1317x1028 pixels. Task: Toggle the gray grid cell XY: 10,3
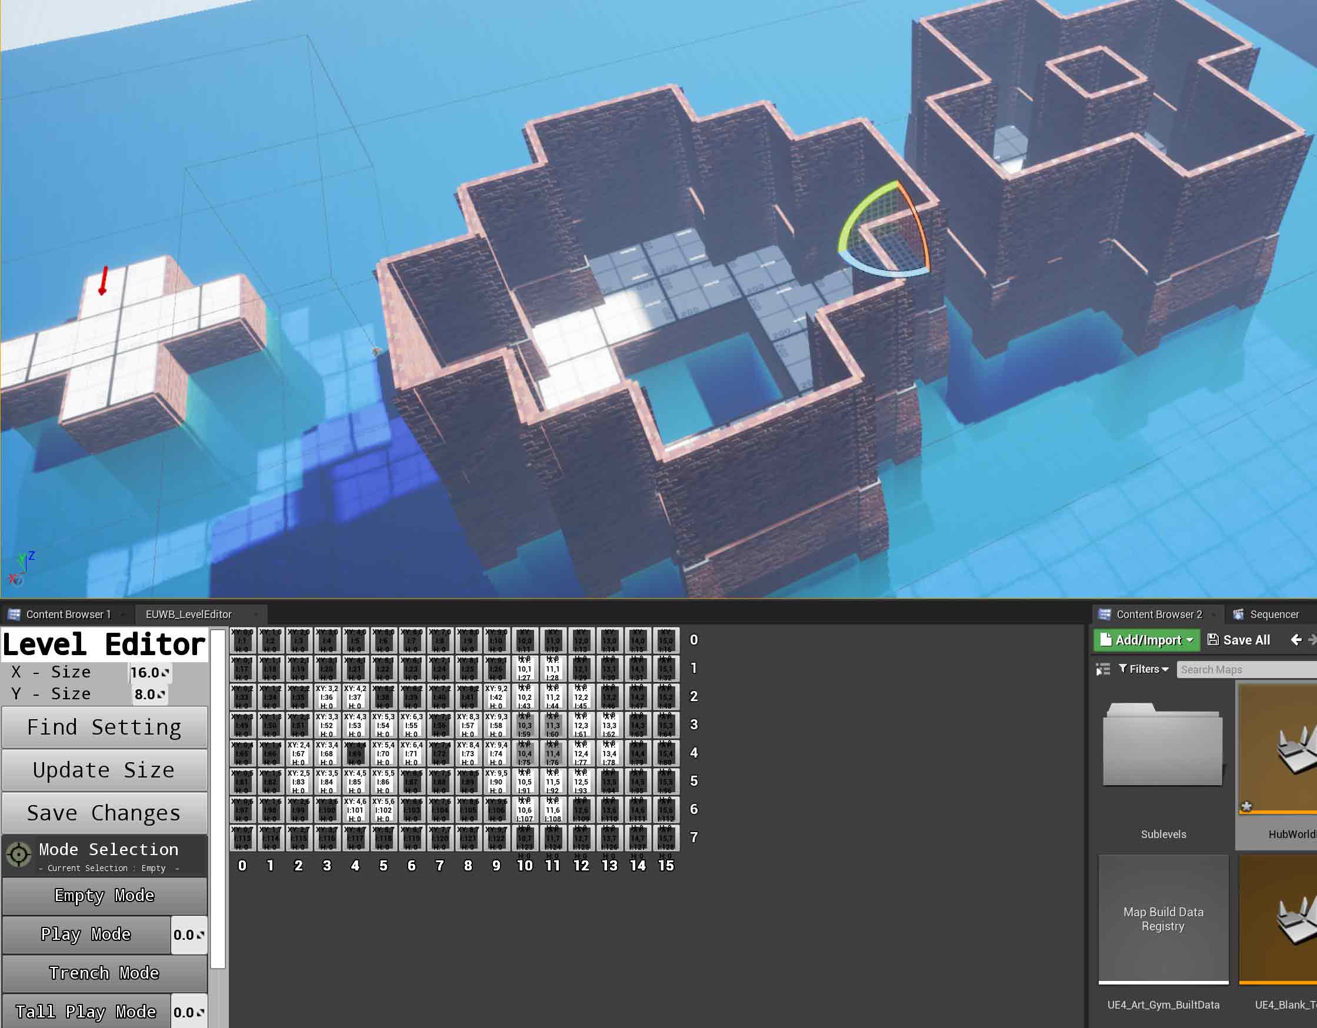pyautogui.click(x=525, y=725)
